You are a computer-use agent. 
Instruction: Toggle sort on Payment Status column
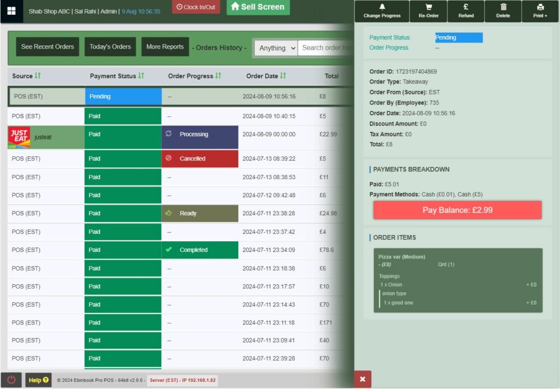141,76
